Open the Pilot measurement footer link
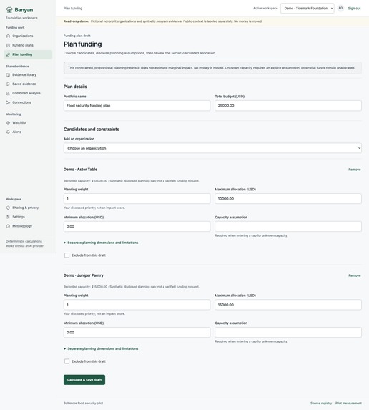 [348, 403]
